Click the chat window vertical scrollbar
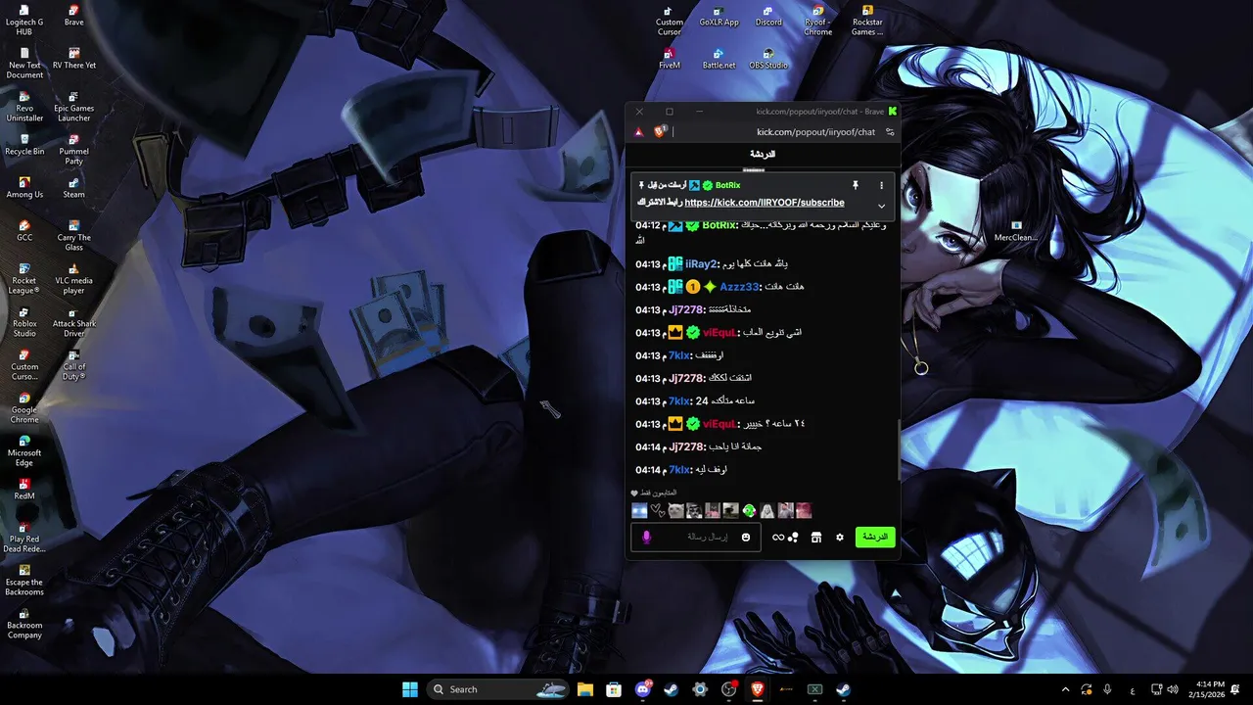 point(899,450)
